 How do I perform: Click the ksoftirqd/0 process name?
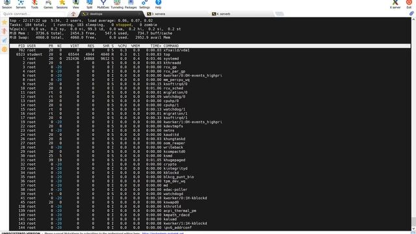coord(175,84)
